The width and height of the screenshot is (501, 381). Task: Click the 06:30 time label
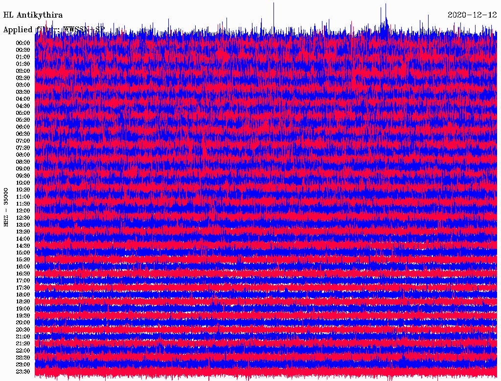click(23, 134)
